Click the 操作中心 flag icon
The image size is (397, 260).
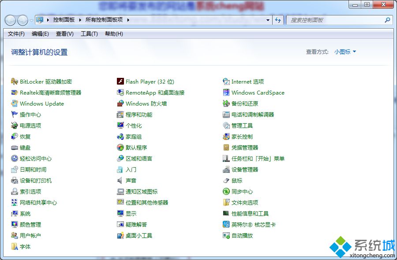(15, 114)
